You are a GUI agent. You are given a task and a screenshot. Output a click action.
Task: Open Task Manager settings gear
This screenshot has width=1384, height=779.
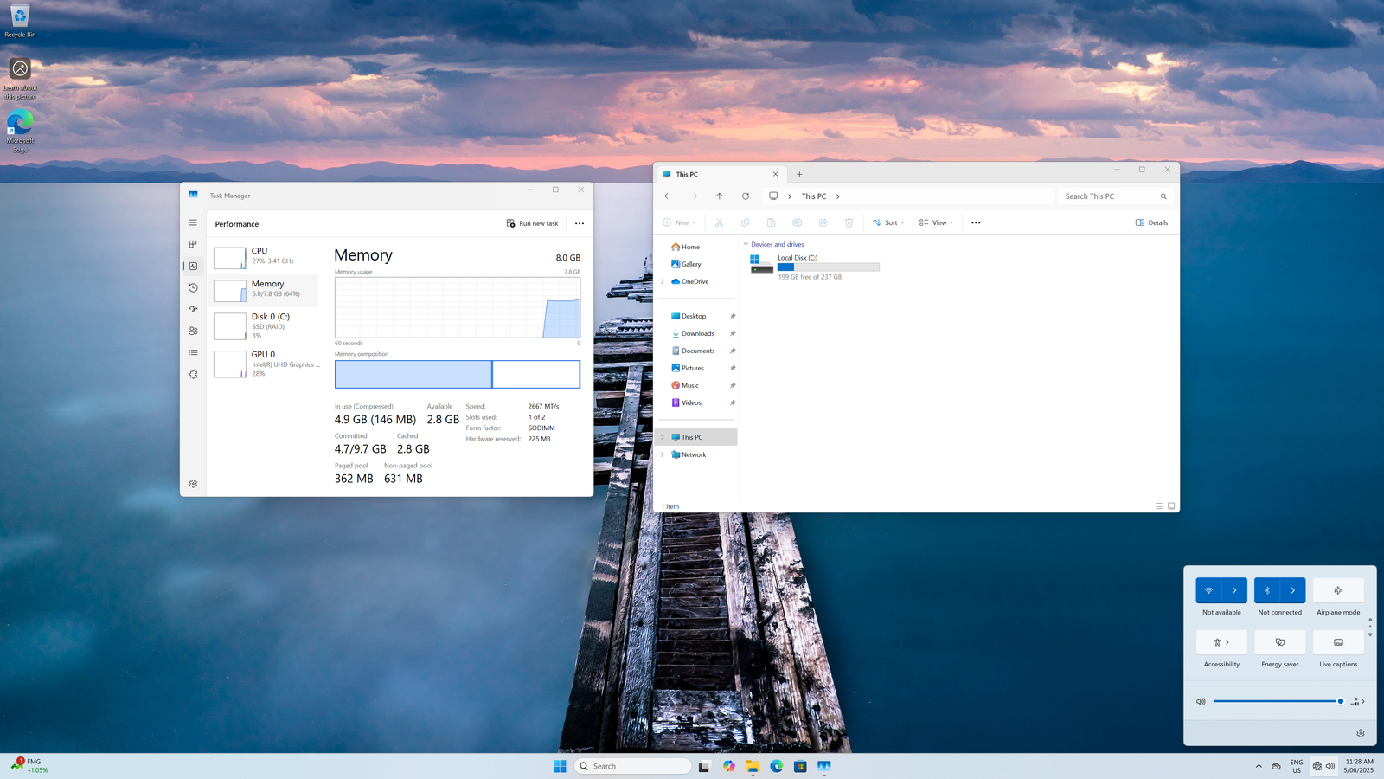(x=193, y=484)
